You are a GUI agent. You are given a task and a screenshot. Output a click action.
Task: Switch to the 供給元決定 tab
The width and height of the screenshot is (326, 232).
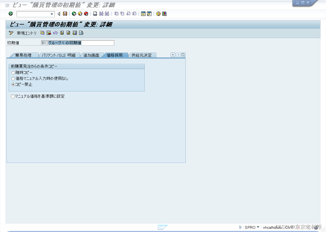[142, 55]
